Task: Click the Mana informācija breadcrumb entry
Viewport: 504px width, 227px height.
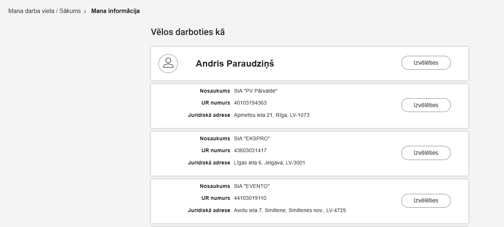Action: coord(116,11)
